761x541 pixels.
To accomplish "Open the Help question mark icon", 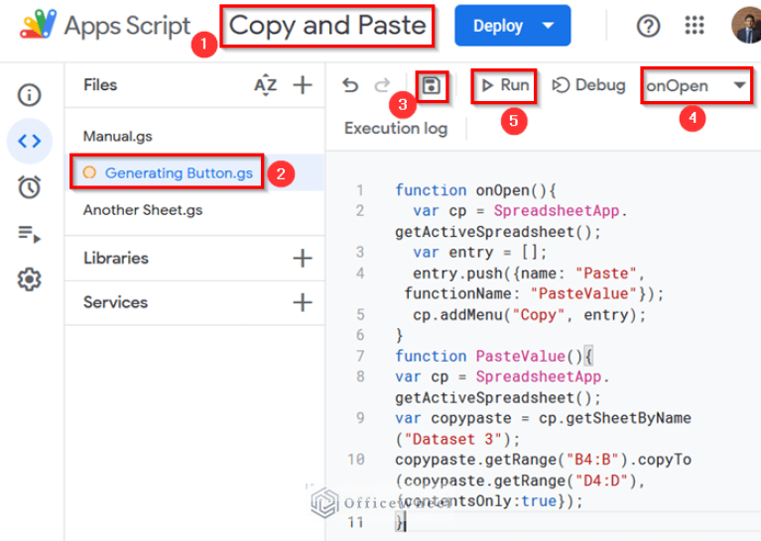I will (x=648, y=26).
